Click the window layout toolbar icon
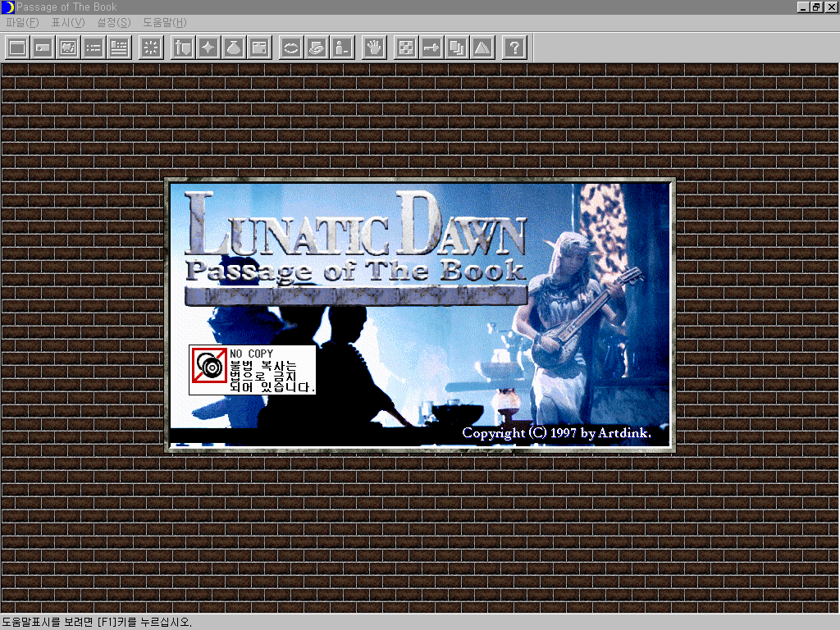The image size is (840, 630). point(259,48)
